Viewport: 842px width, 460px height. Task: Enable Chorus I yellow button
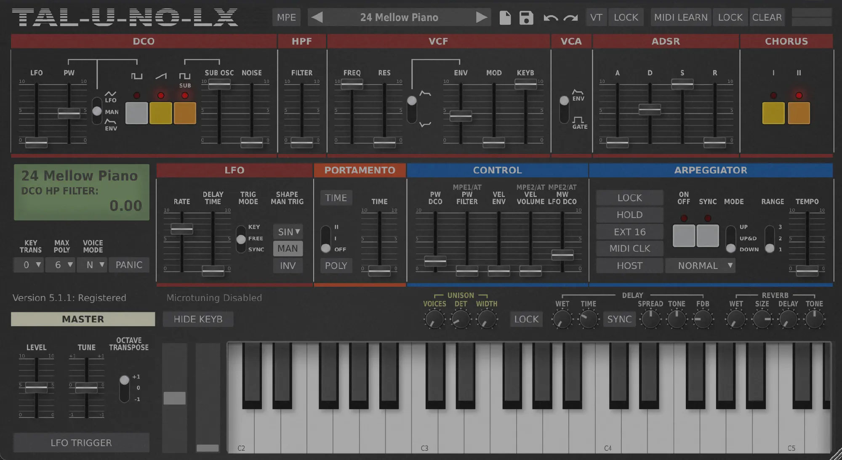(773, 113)
